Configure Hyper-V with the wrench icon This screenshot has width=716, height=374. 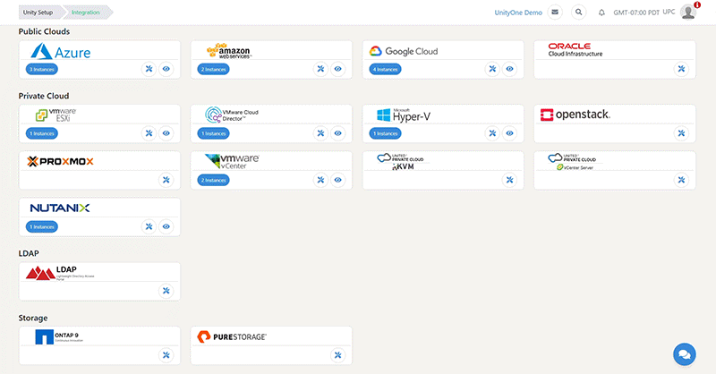pos(492,133)
